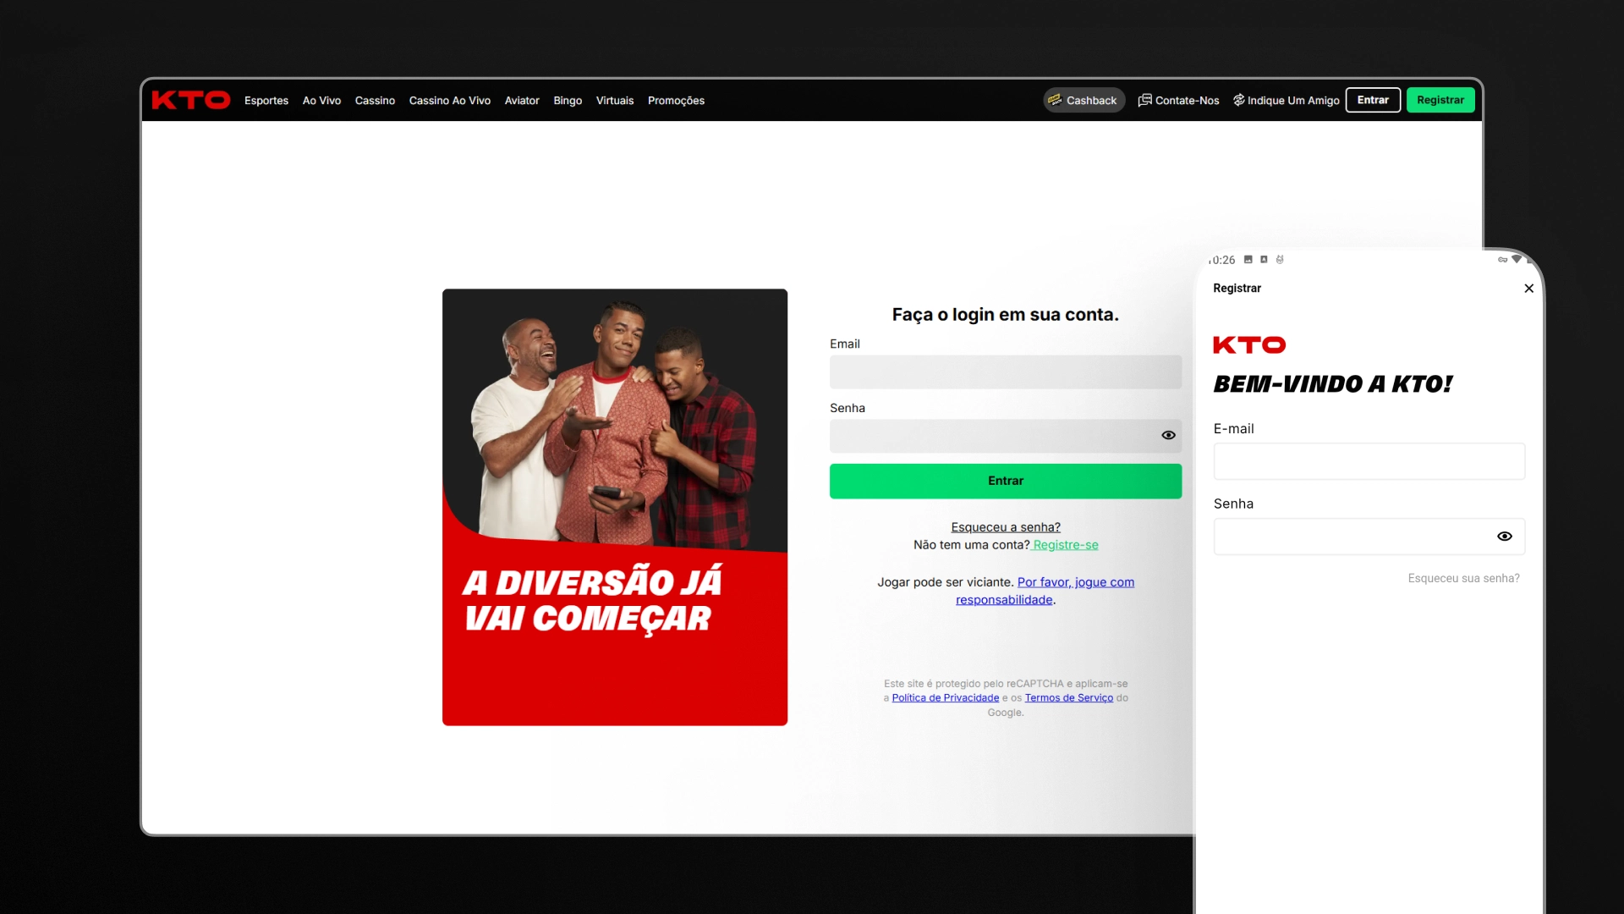The width and height of the screenshot is (1624, 914).
Task: Close the mobile Registrar dialog
Action: pyautogui.click(x=1528, y=289)
